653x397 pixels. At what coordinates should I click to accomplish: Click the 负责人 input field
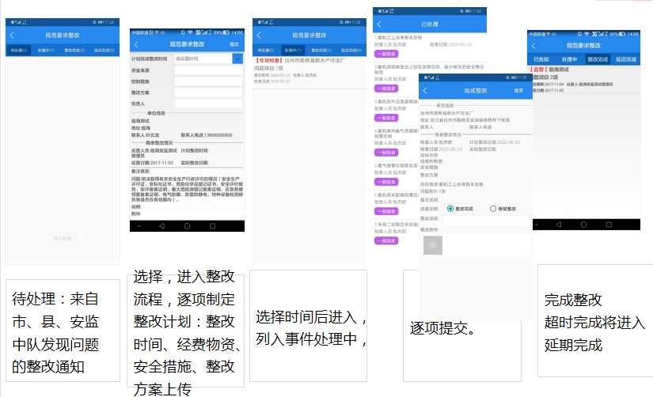click(x=208, y=104)
